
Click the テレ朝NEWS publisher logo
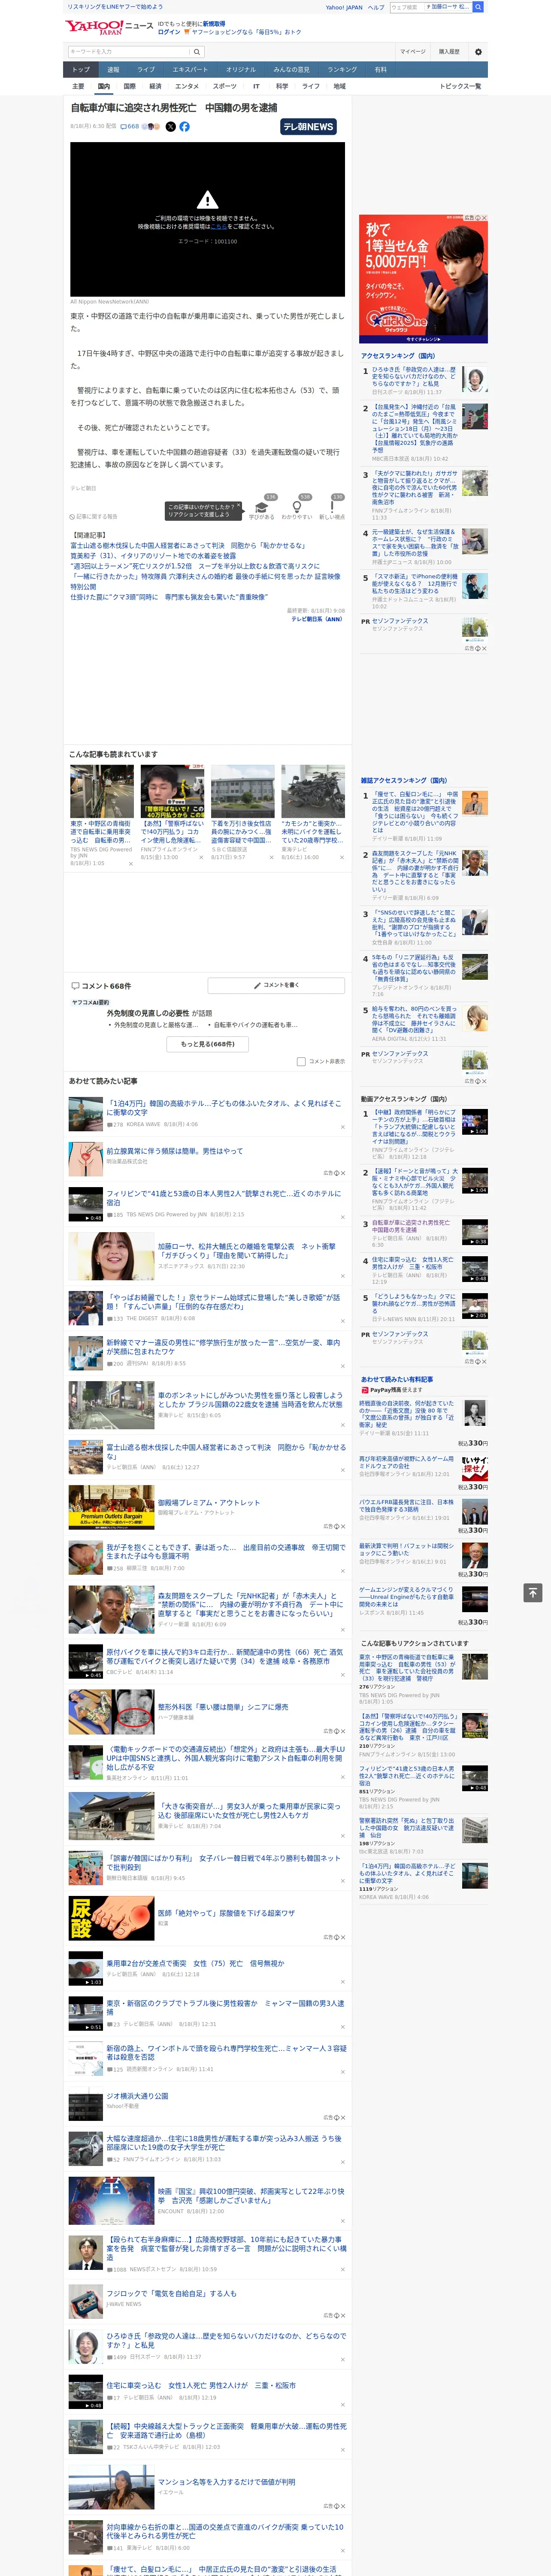click(x=308, y=127)
